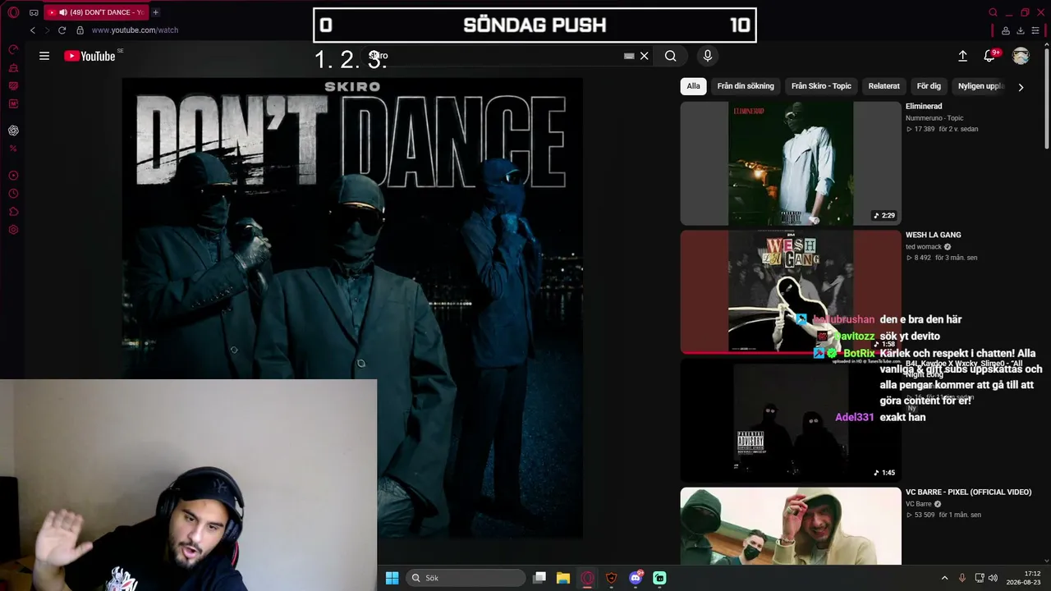Click the WESH LA GANG thumbnail
1051x591 pixels.
tap(791, 292)
